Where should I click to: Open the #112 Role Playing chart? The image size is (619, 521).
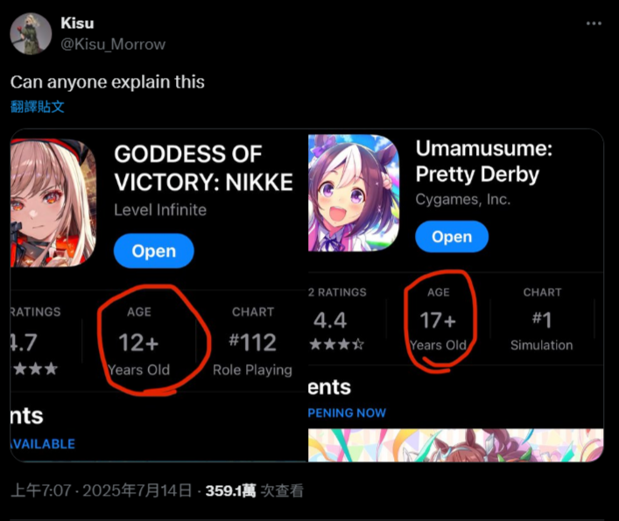click(x=253, y=341)
